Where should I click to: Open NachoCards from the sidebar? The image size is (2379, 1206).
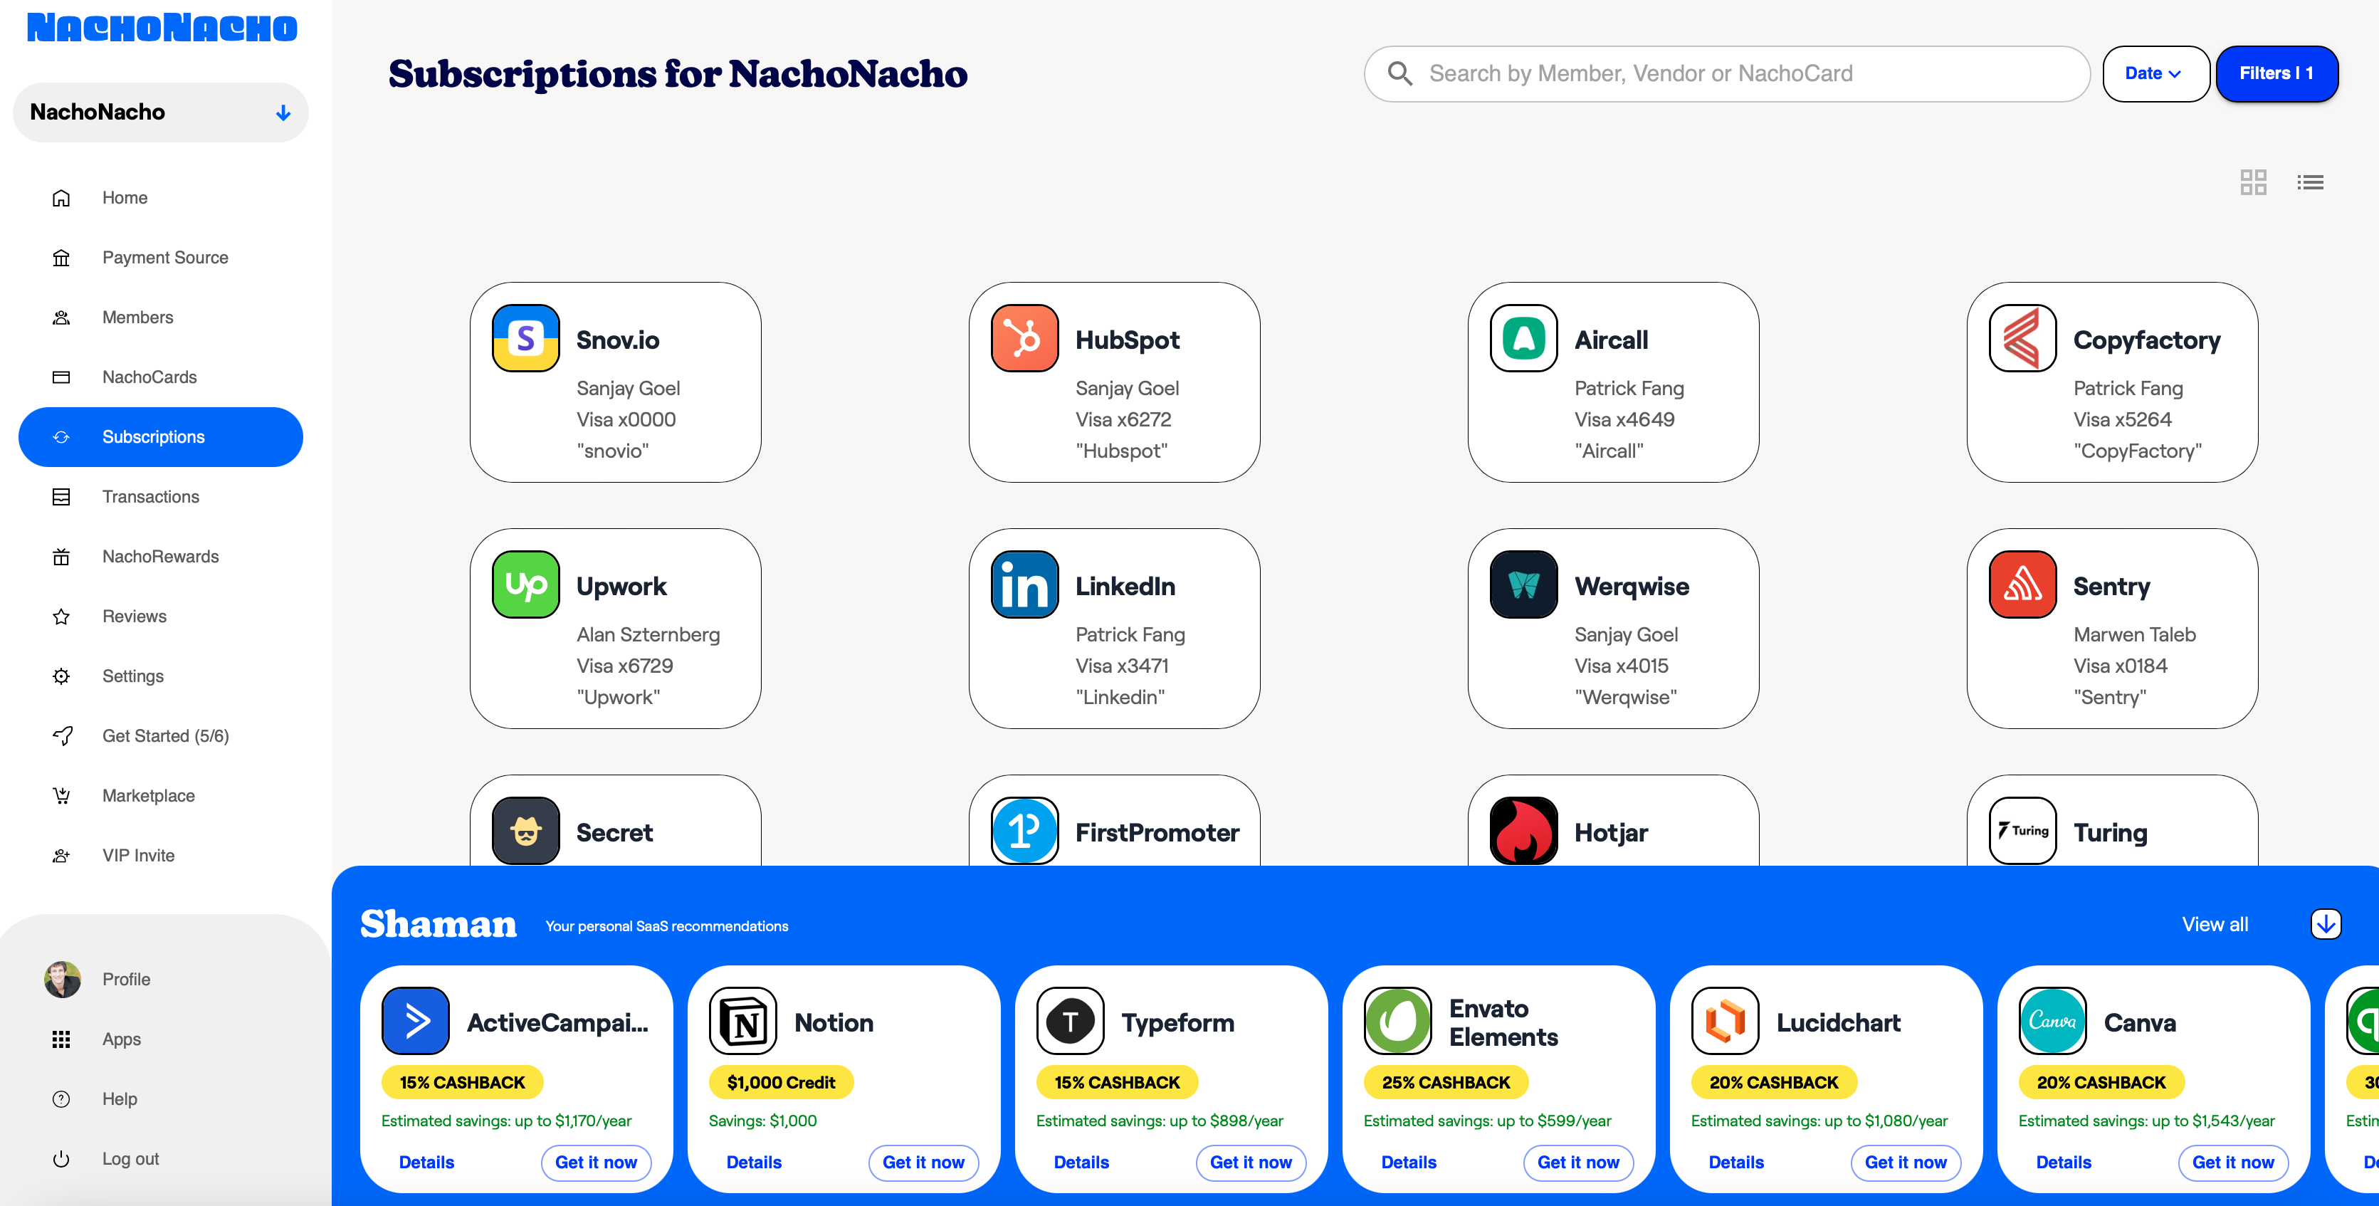pyautogui.click(x=149, y=377)
